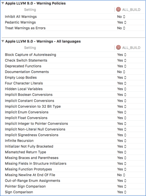
Task: Select Missing Function Prototypes label
Action: 28,169
